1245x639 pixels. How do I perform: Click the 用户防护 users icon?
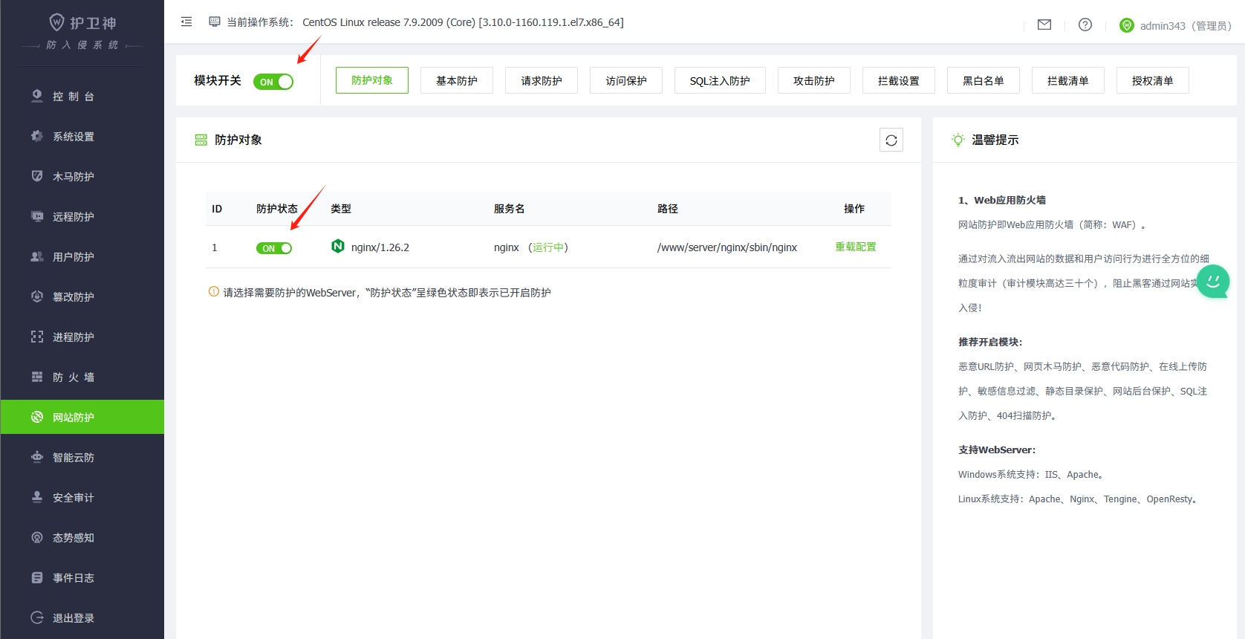coord(37,256)
